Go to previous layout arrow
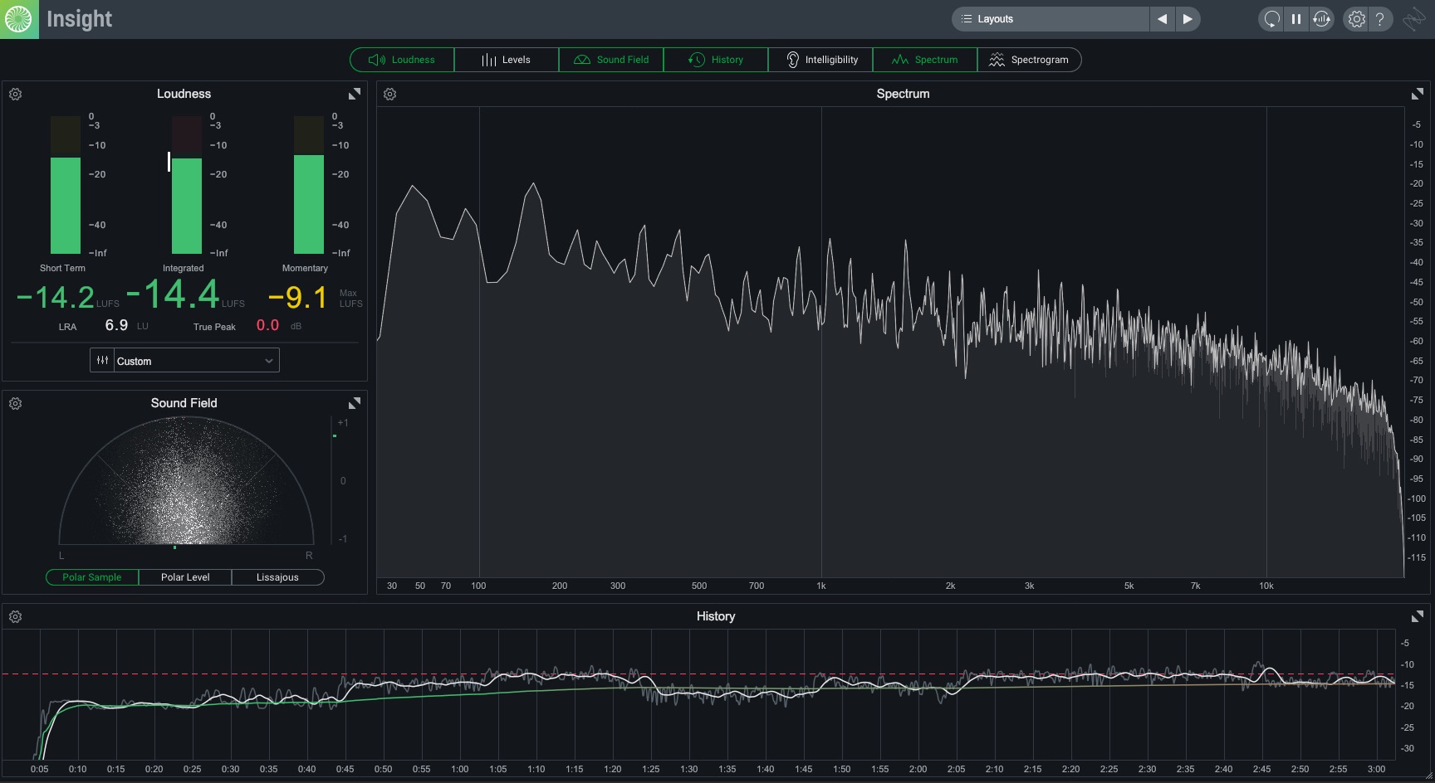The image size is (1435, 783). [1163, 19]
